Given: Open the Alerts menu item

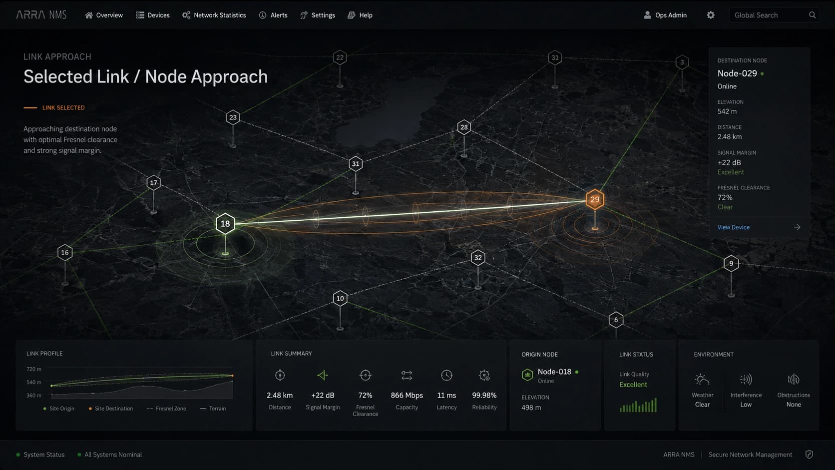Looking at the screenshot, I should pos(273,15).
